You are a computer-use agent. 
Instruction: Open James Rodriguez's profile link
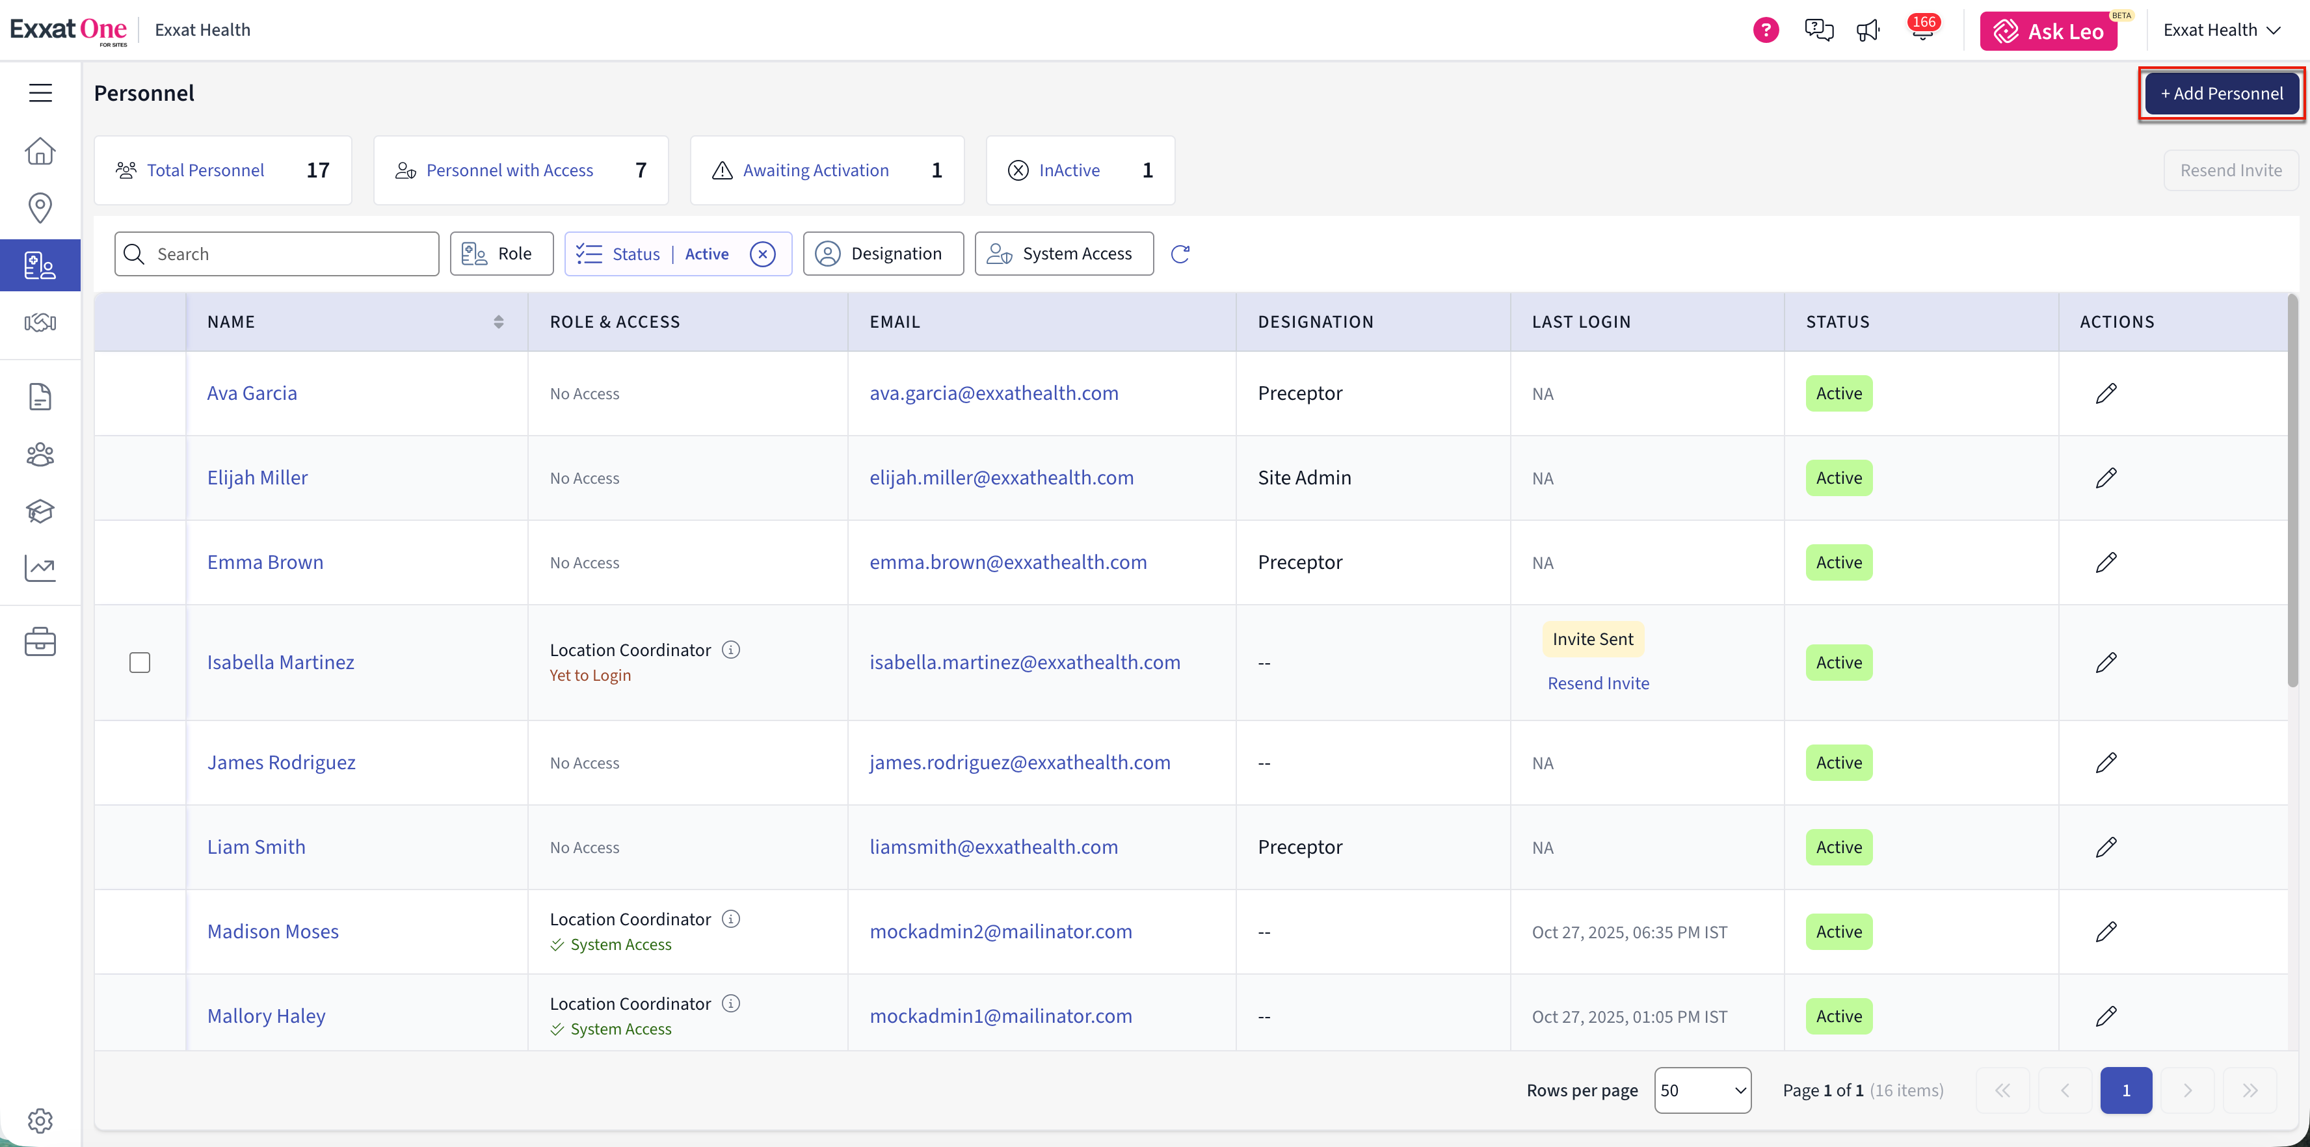tap(281, 763)
